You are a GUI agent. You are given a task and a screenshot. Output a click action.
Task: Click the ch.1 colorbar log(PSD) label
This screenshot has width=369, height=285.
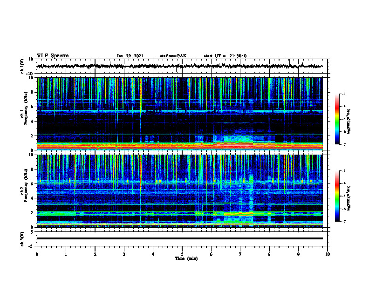349,122
